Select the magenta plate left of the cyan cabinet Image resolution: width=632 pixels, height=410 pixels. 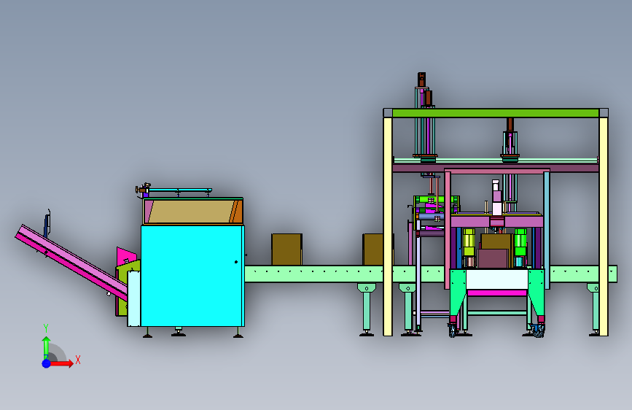pyautogui.click(x=126, y=257)
